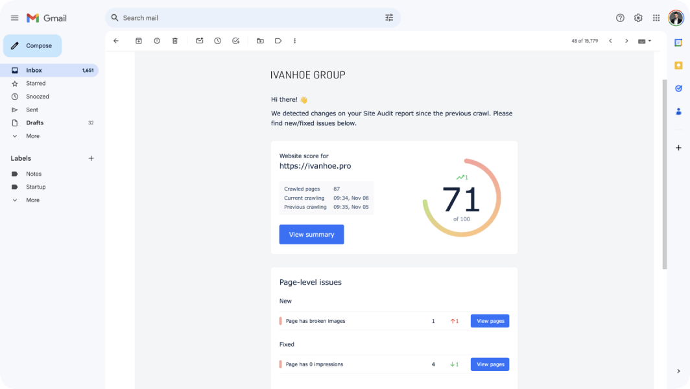Get add-ons plus icon in side panel
The image size is (690, 389).
tap(678, 148)
